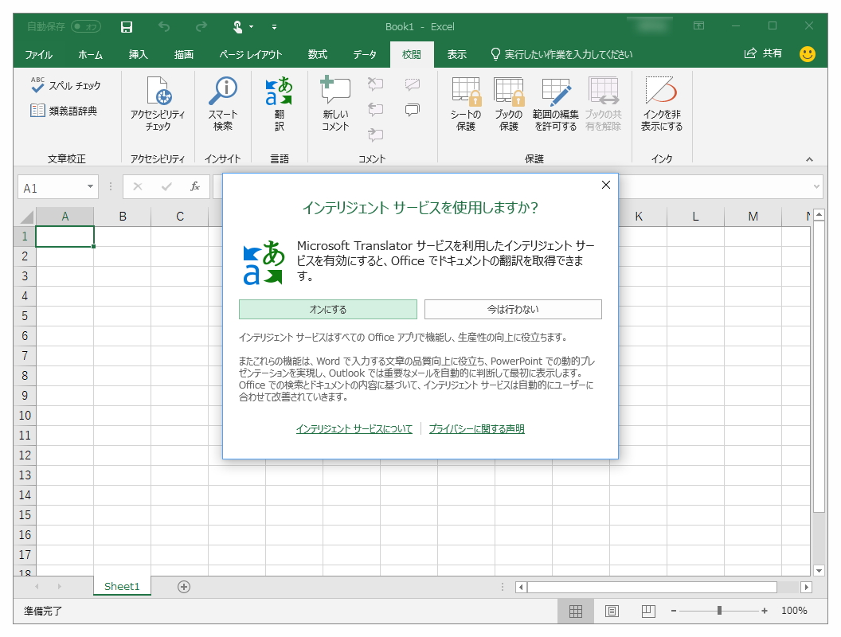Switch to ページ レイアウト view in status bar
The height and width of the screenshot is (637, 841).
[x=612, y=611]
